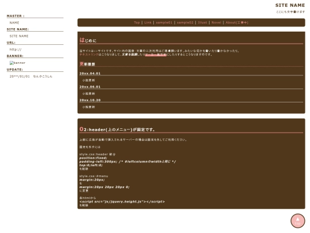Click the UPDATE: sidebar label
Screen dimensions: 310x233
coord(15,70)
